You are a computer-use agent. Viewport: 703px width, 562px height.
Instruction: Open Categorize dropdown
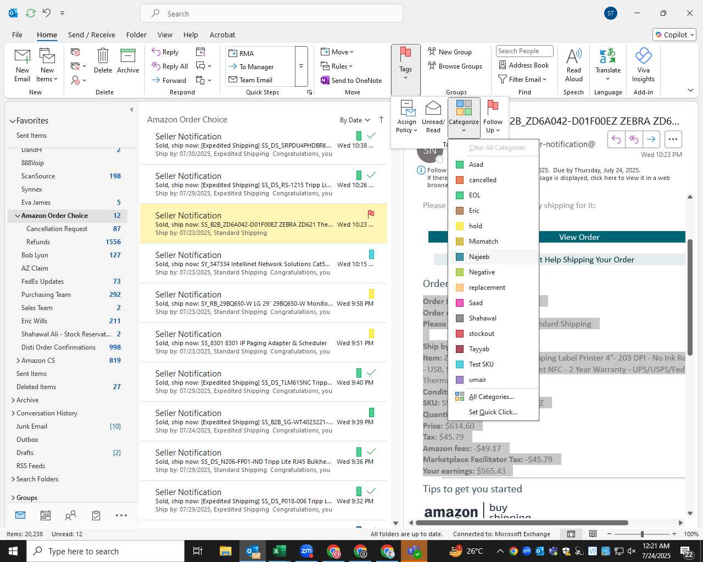coord(464,117)
